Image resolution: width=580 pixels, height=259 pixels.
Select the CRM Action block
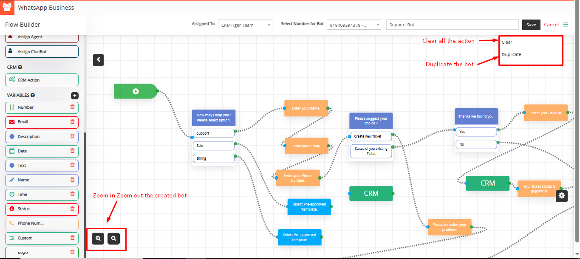click(42, 80)
